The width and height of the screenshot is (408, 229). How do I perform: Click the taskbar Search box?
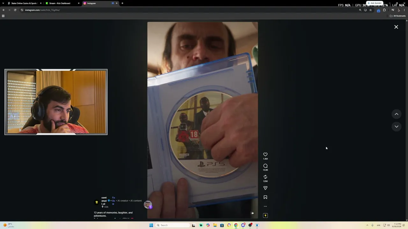tap(172, 225)
